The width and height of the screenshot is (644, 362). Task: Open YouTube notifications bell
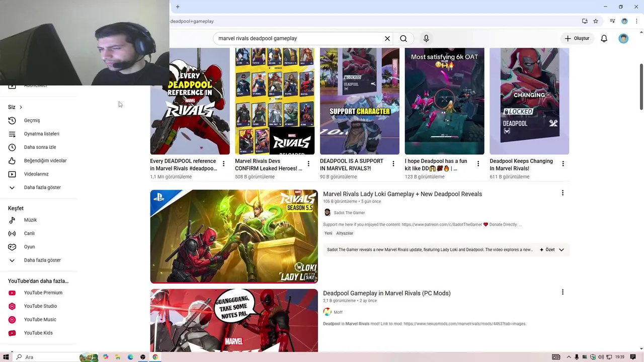(x=604, y=38)
